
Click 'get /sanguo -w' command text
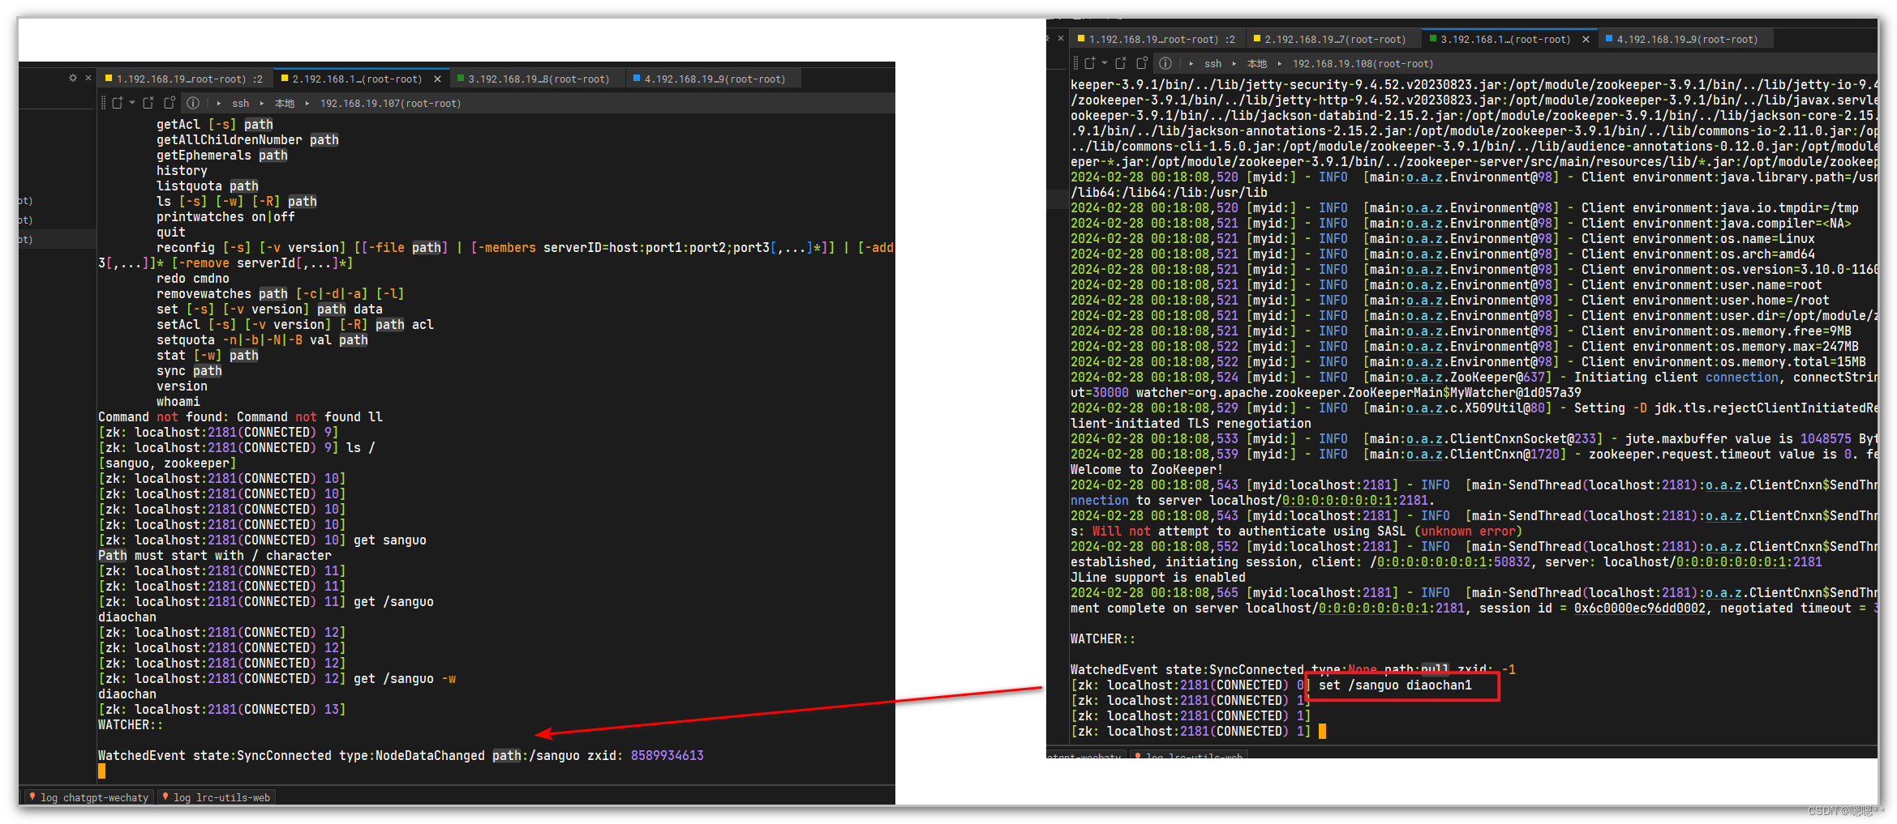coord(405,678)
